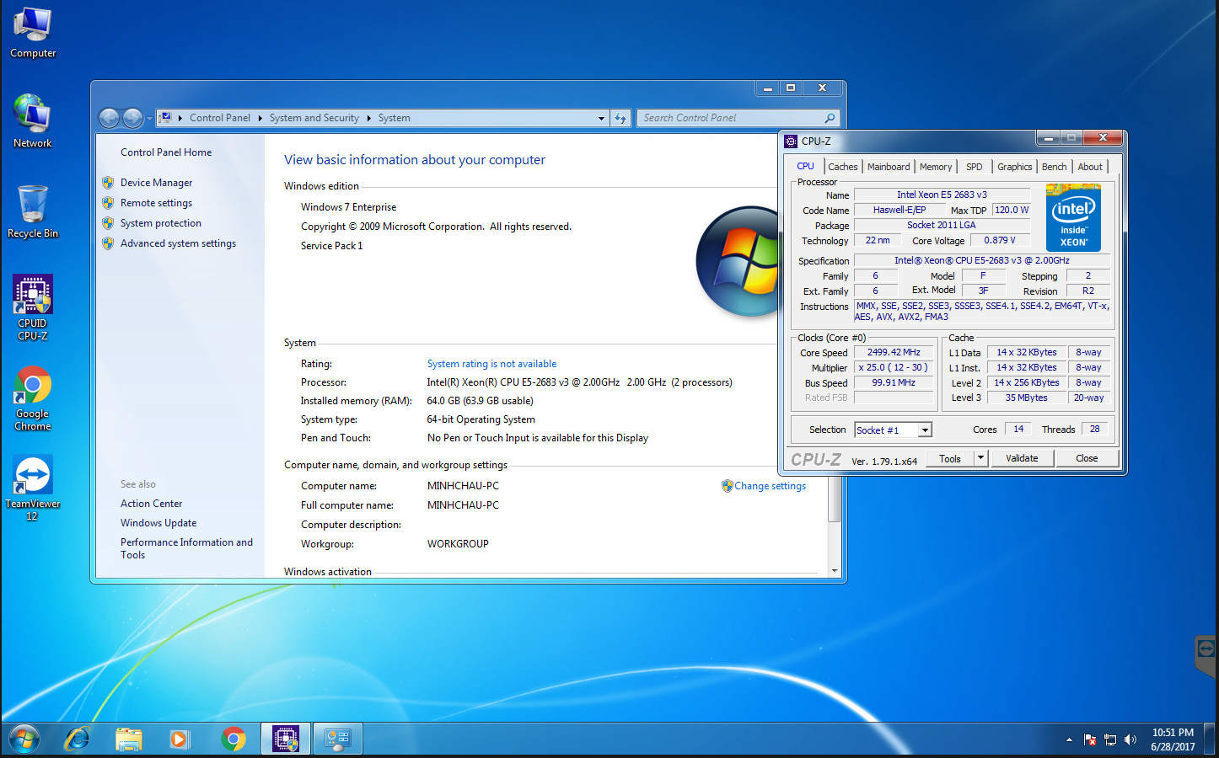The image size is (1219, 758).
Task: Open Device Manager link
Action: point(156,183)
